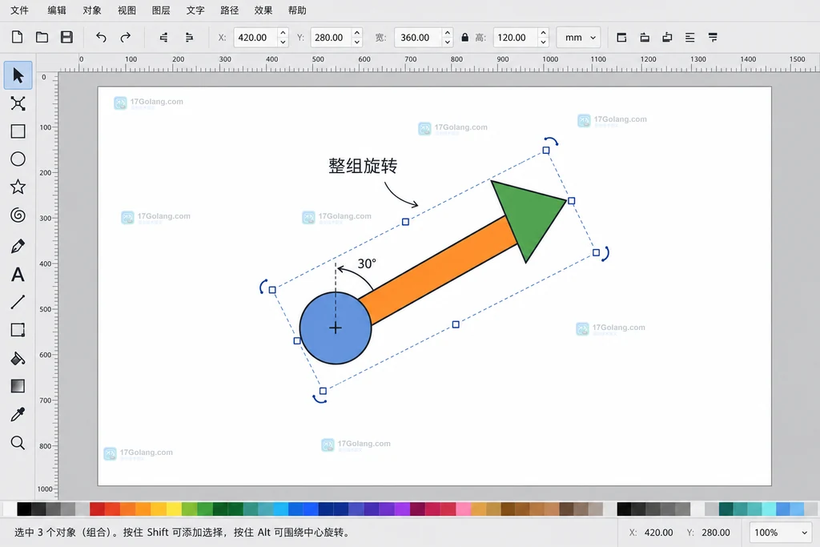
Task: Open the 路径 menu
Action: (229, 10)
